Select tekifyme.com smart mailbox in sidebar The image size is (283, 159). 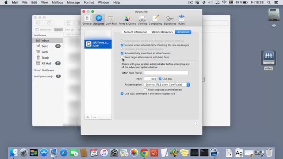[48, 76]
